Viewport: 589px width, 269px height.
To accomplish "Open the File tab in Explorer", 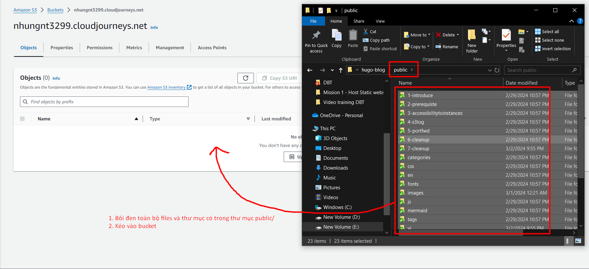I will (313, 21).
